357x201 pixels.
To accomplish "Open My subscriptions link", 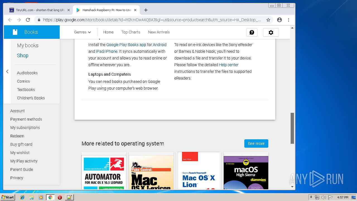I will click(x=25, y=128).
